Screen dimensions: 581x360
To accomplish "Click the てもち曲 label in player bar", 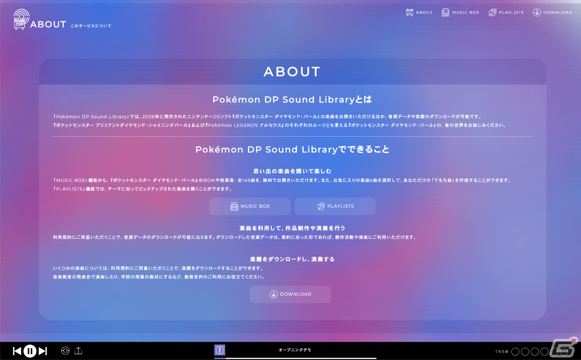I will 502,351.
